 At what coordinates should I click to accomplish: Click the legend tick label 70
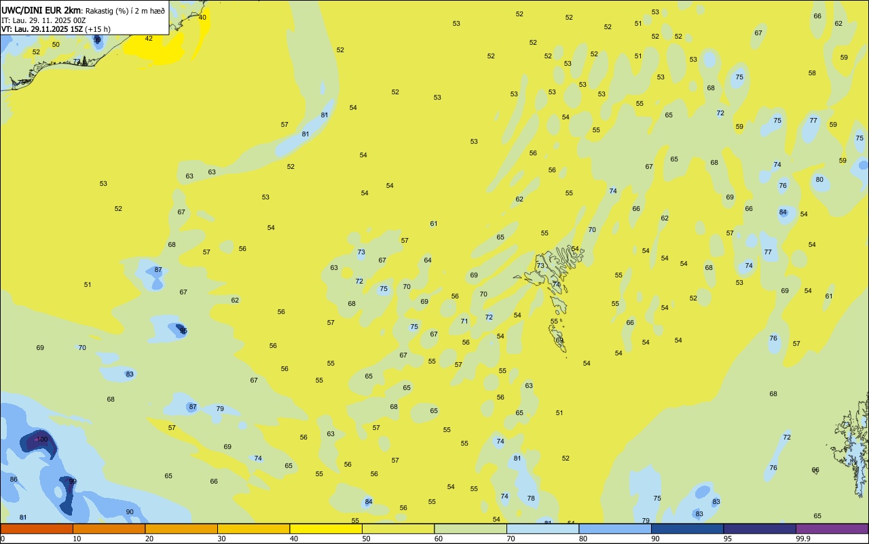click(x=511, y=539)
